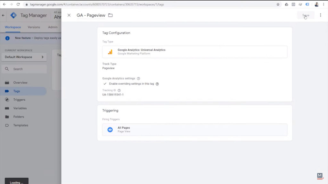Click help icon next to Tracking ID
The image size is (328, 184).
click(x=119, y=90)
